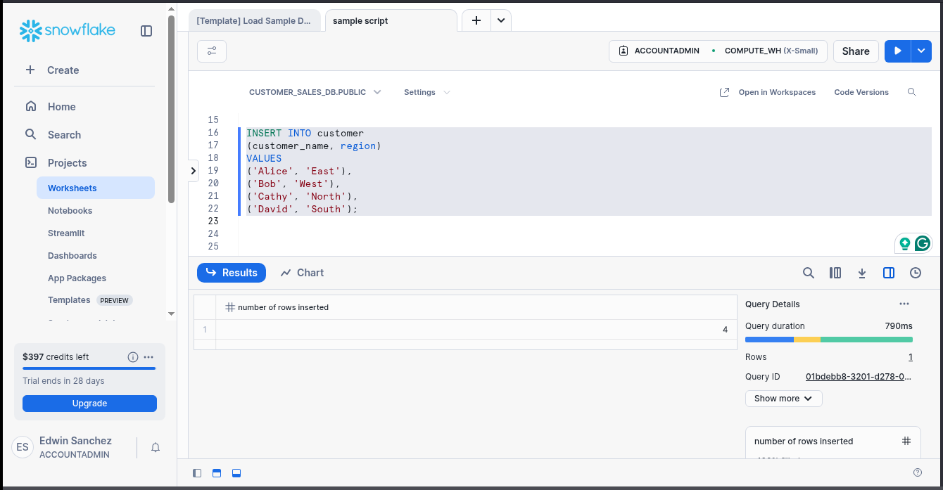This screenshot has height=490, width=943.
Task: Open the worksheet run settings filter icon
Action: 211,51
